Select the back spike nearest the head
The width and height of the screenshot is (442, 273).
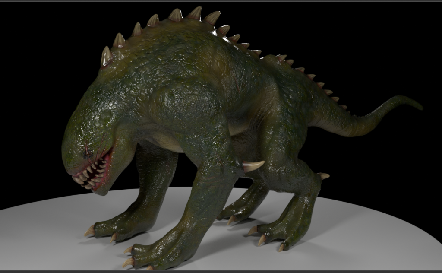point(106,57)
